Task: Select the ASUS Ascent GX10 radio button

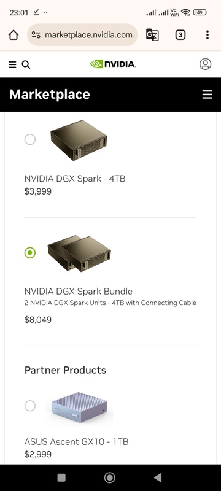Action: tap(30, 406)
